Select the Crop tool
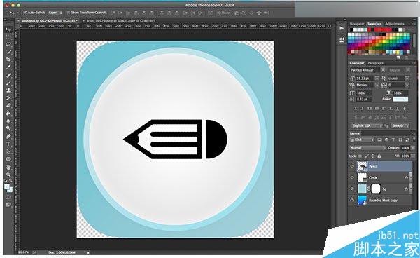This screenshot has width=420, height=258. click(8, 60)
